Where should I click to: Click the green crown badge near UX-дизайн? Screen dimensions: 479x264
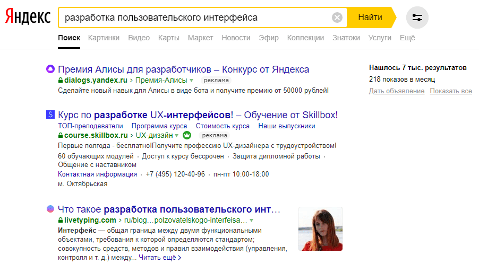[186, 135]
